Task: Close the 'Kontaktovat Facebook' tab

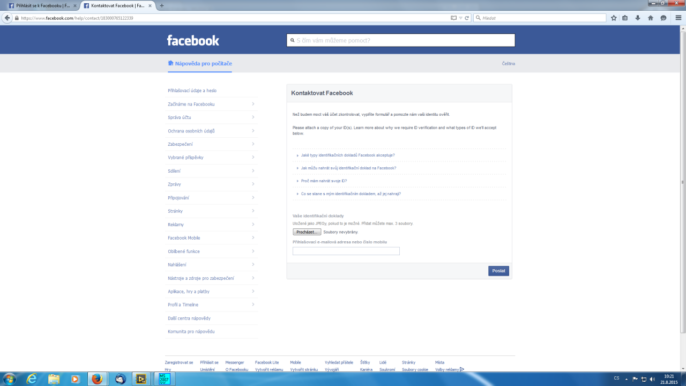Action: 150,5
